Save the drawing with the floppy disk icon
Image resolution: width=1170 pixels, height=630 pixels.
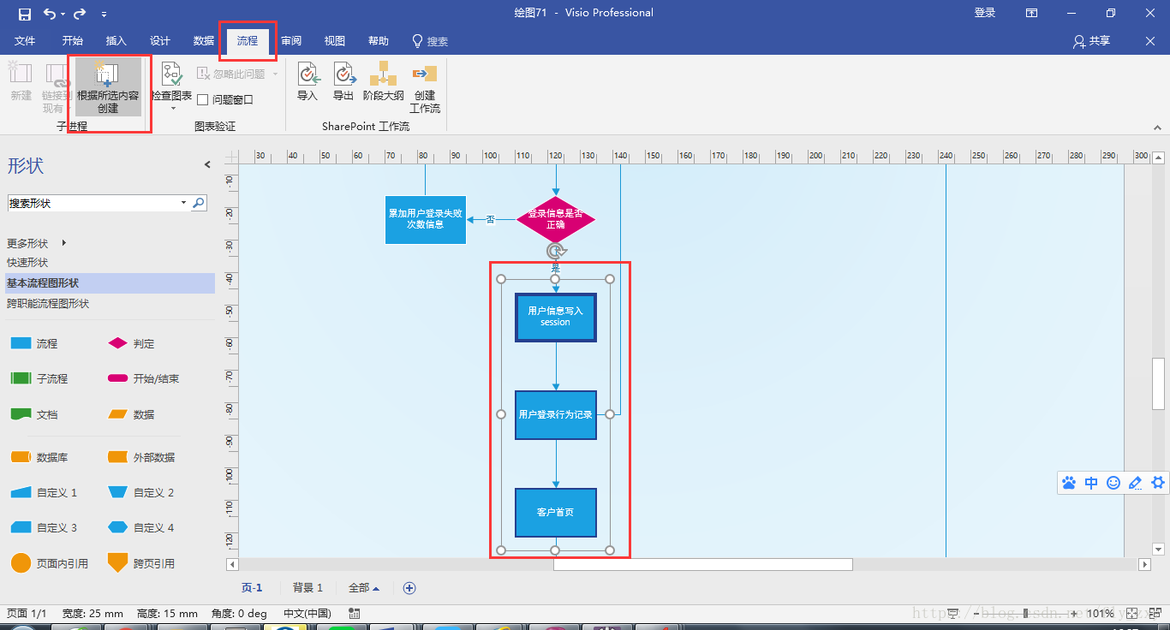(24, 14)
